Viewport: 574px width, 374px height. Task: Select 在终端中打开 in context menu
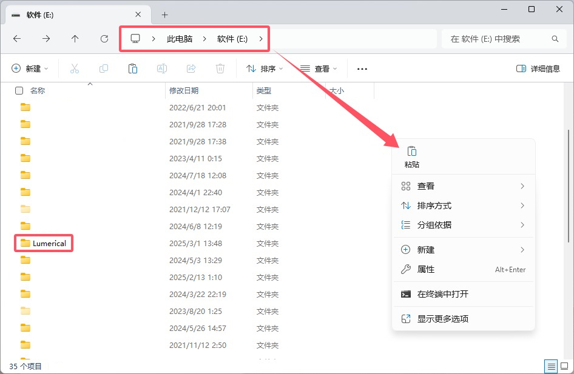(442, 294)
